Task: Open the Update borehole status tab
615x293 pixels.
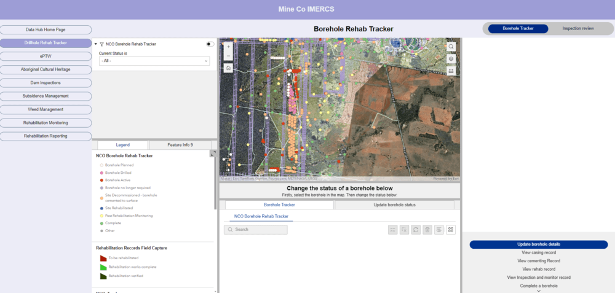Action: (394, 205)
